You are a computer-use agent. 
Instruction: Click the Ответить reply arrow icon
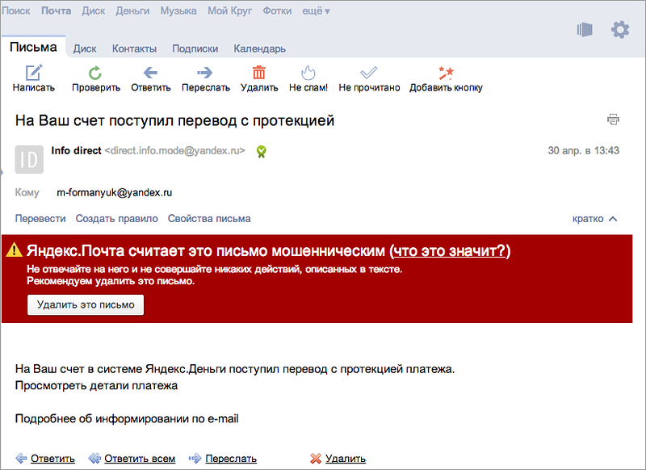coord(150,73)
